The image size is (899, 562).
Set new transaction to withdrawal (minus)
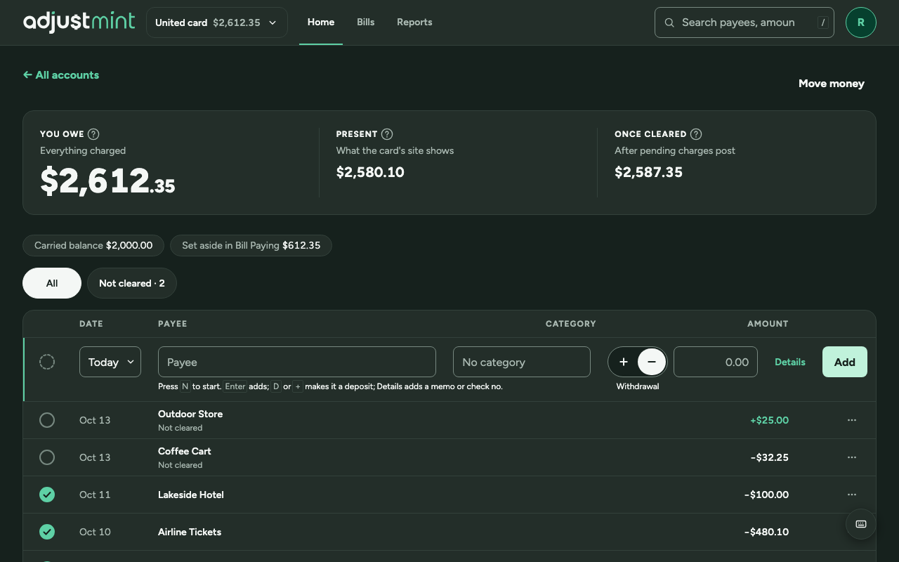click(x=652, y=362)
